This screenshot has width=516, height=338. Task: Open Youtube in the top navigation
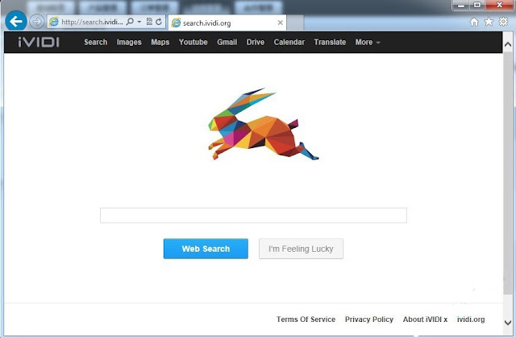pyautogui.click(x=193, y=42)
